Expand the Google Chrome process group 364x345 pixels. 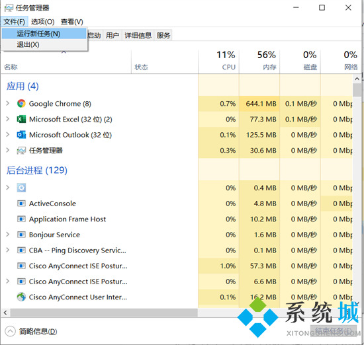coord(8,103)
